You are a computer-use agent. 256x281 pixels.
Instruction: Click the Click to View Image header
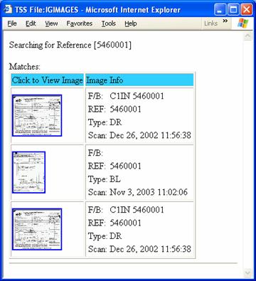coord(48,80)
